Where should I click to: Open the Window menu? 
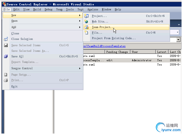click(107, 9)
